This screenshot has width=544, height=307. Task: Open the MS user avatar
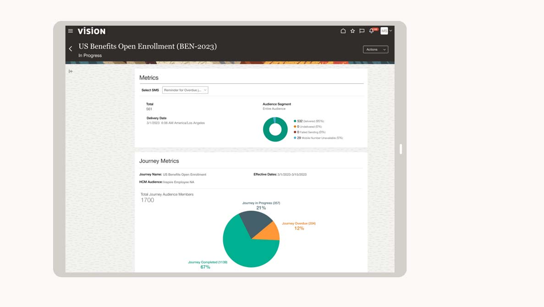[384, 31]
